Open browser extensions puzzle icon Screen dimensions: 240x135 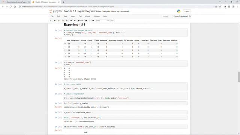pyautogui.click(x=225, y=7)
